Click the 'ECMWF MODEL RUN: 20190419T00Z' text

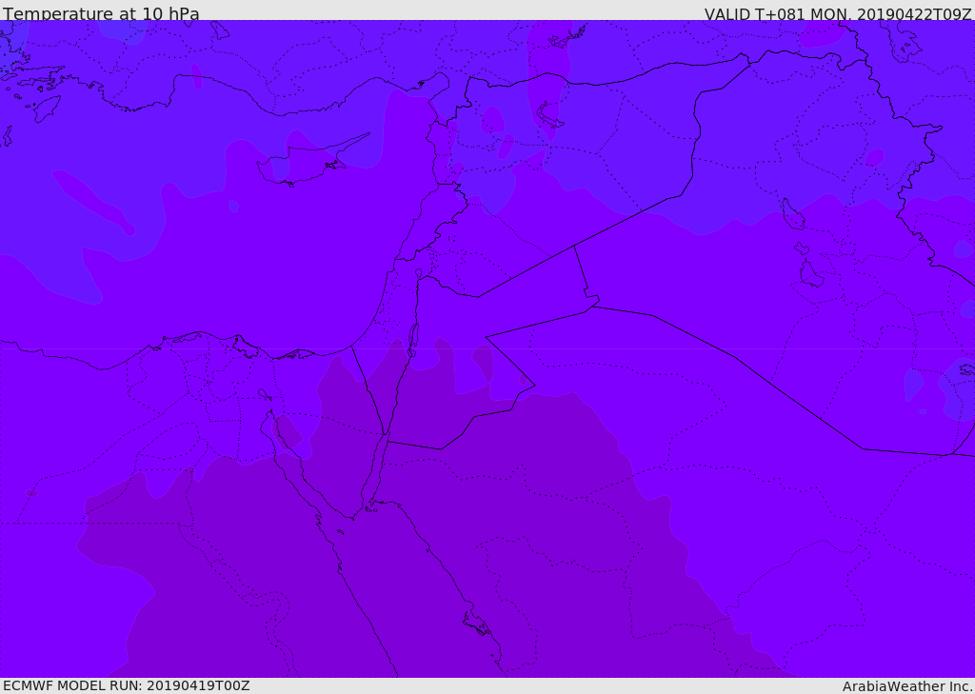[127, 685]
